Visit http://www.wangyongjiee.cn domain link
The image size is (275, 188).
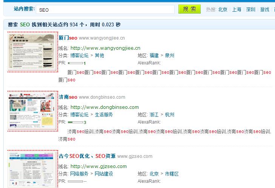click(105, 48)
